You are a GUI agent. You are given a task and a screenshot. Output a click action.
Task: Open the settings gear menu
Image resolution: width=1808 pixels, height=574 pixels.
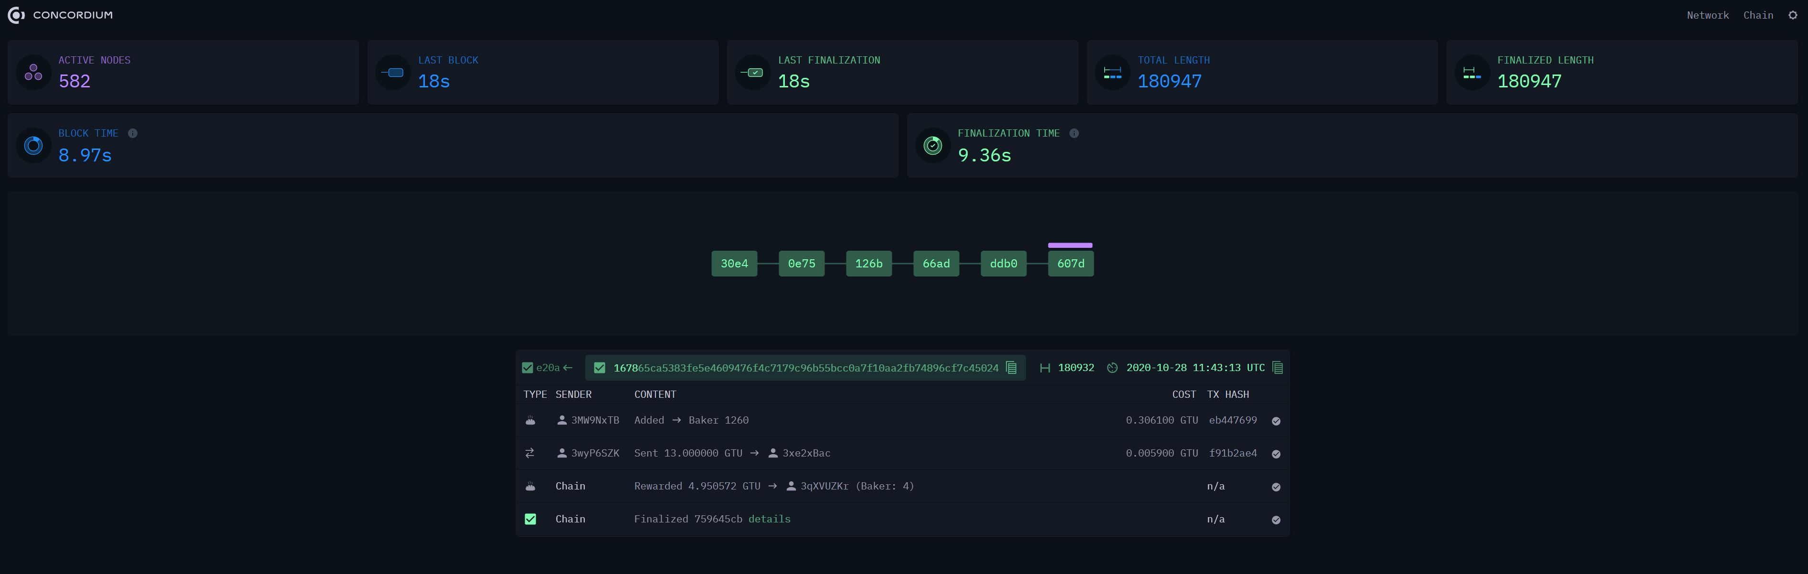[1794, 15]
